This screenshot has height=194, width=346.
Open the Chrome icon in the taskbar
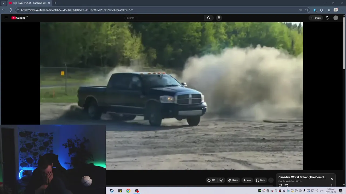pos(128,191)
